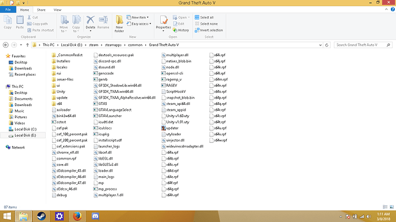Select the common.rpf file
The width and height of the screenshot is (396, 222).
point(64,158)
